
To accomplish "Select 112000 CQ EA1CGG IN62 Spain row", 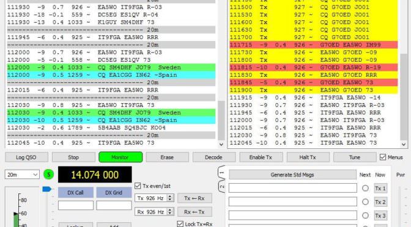I will click(111, 75).
